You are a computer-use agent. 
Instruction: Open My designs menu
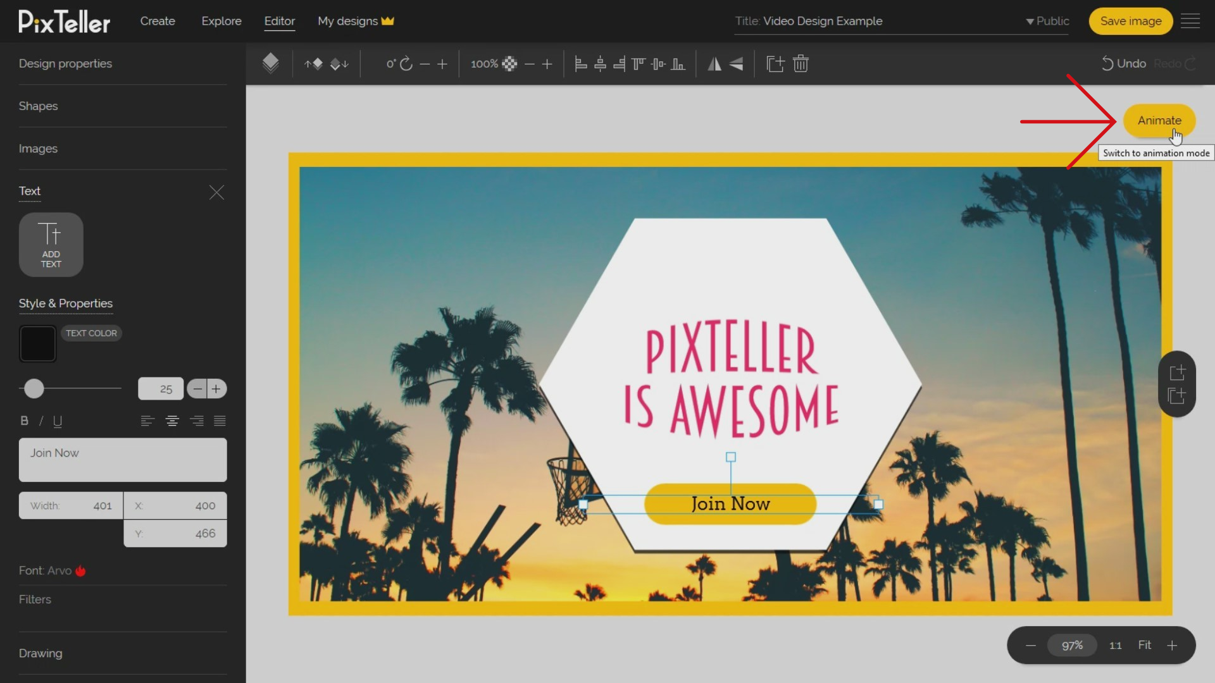pos(356,21)
